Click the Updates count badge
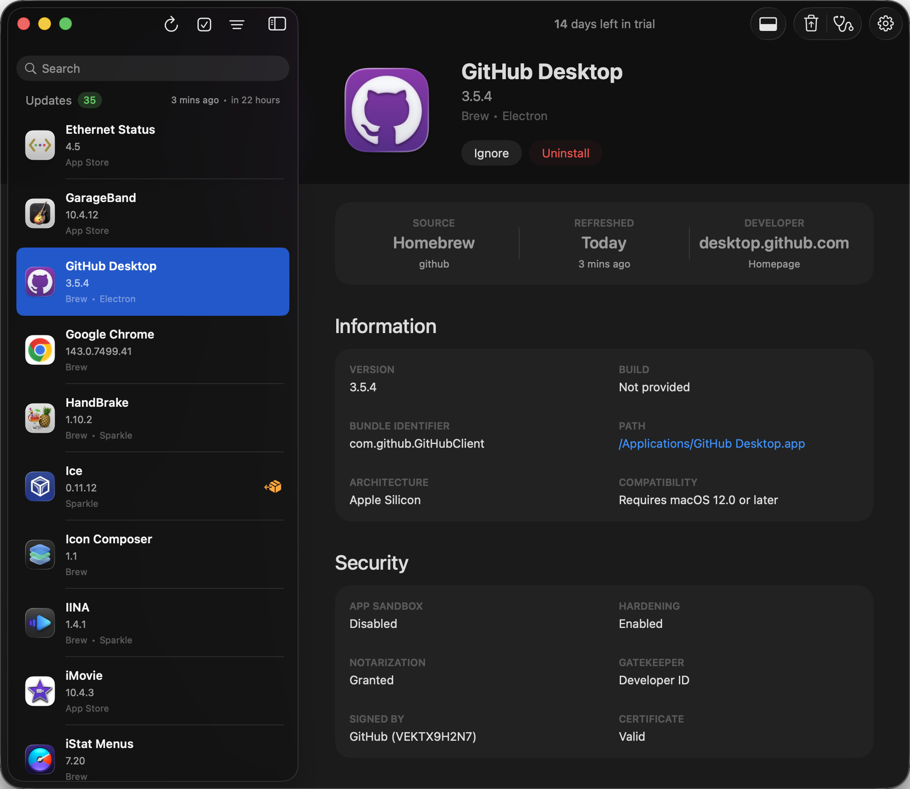This screenshot has height=789, width=910. 90,100
